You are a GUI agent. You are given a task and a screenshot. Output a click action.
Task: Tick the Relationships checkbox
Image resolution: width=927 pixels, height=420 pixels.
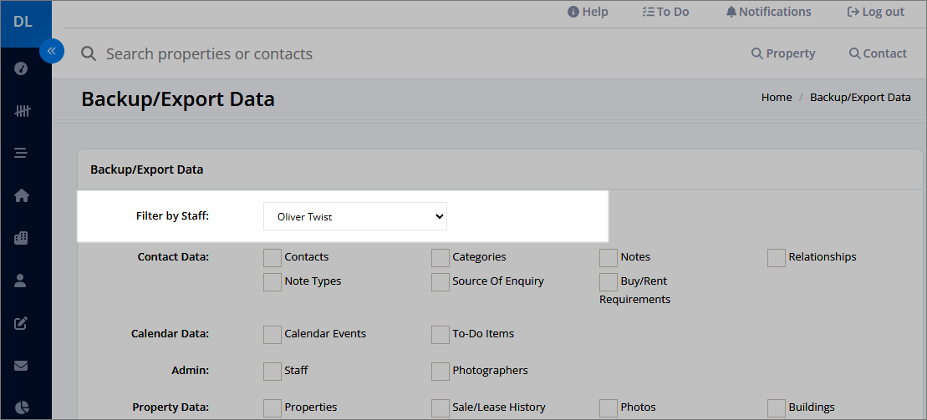(777, 258)
